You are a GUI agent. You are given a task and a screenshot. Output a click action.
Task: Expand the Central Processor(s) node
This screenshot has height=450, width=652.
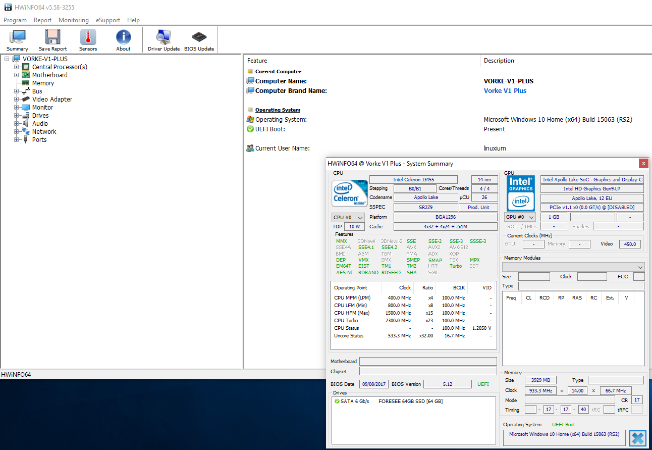click(x=17, y=67)
